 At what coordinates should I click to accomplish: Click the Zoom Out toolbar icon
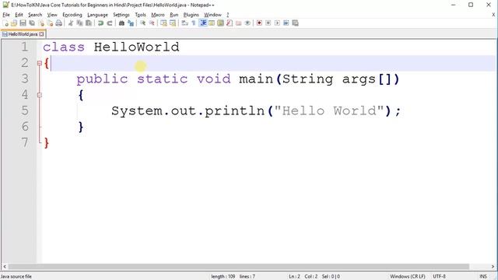point(152,23)
